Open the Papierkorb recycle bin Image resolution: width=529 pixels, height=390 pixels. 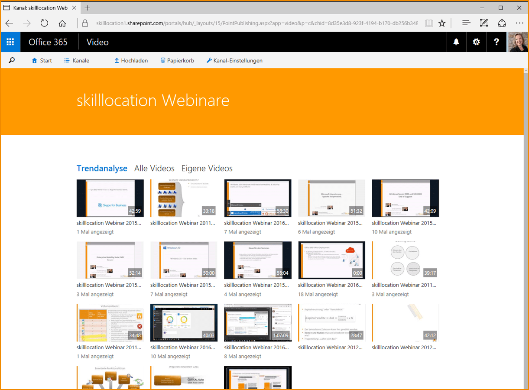[x=177, y=61]
